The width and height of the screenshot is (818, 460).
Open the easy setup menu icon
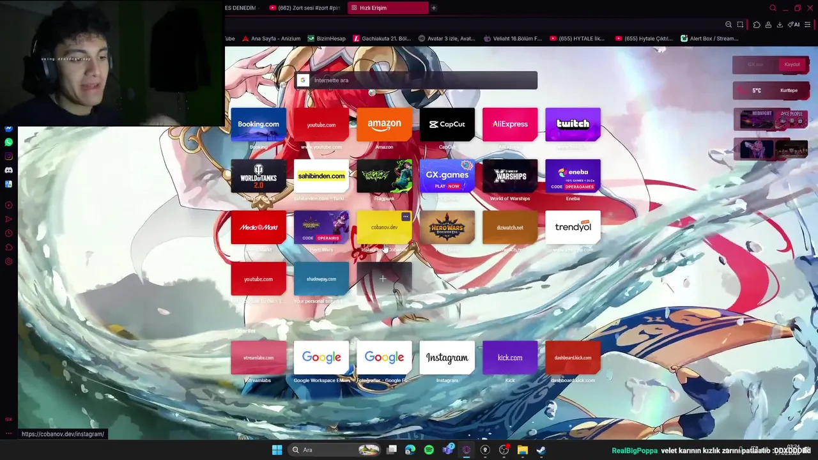(x=808, y=24)
